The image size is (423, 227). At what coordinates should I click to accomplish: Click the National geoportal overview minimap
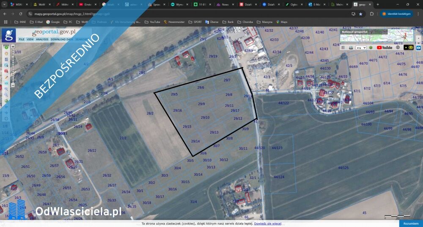point(376,36)
